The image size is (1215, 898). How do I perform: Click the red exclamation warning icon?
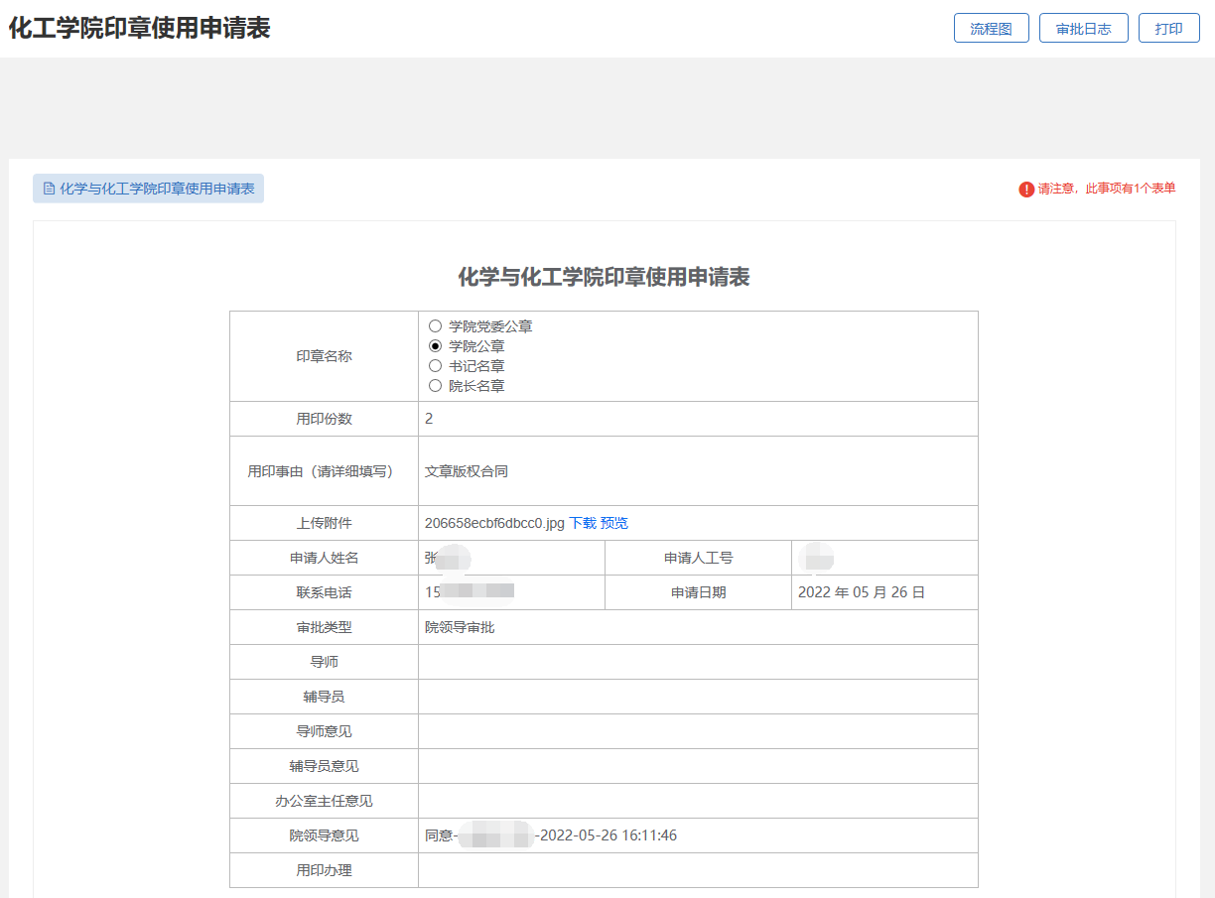point(1026,190)
